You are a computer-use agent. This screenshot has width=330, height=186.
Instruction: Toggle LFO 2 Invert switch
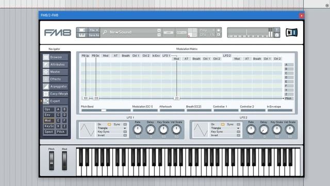click(238, 135)
